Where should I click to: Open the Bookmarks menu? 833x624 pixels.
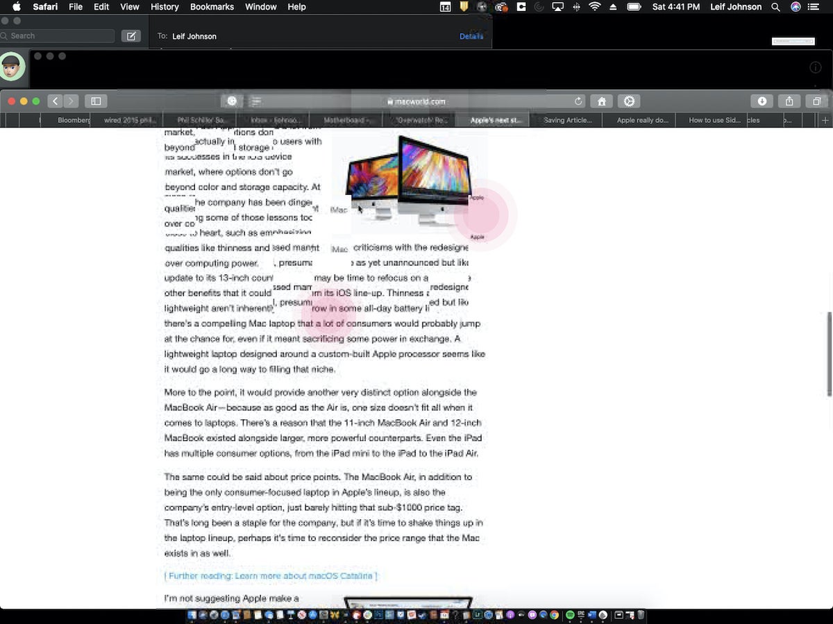coord(212,7)
